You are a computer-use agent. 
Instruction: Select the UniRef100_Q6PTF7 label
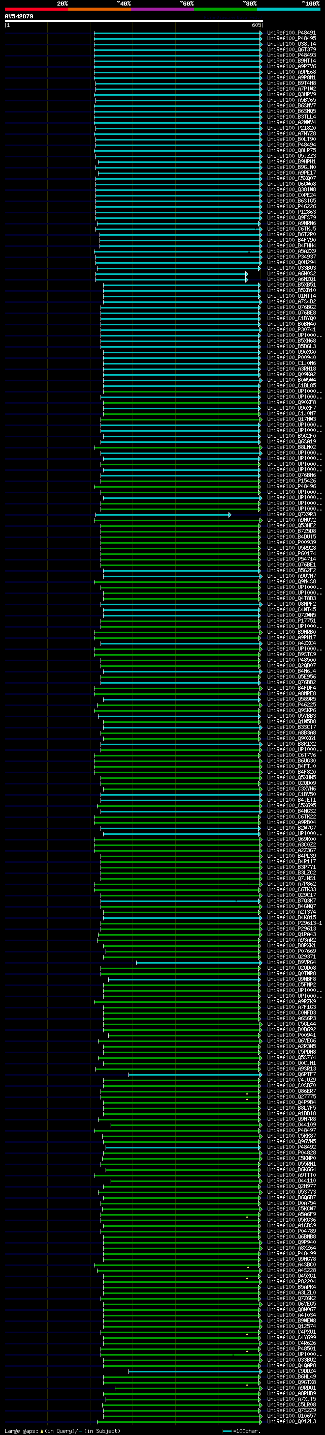pyautogui.click(x=291, y=1074)
